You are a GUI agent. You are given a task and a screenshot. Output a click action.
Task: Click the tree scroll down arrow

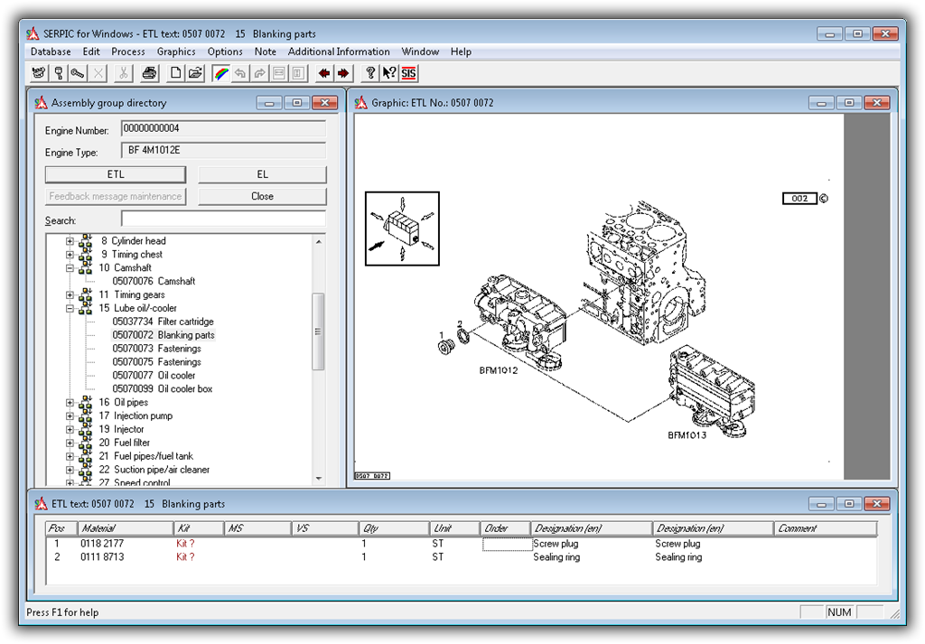point(319,479)
